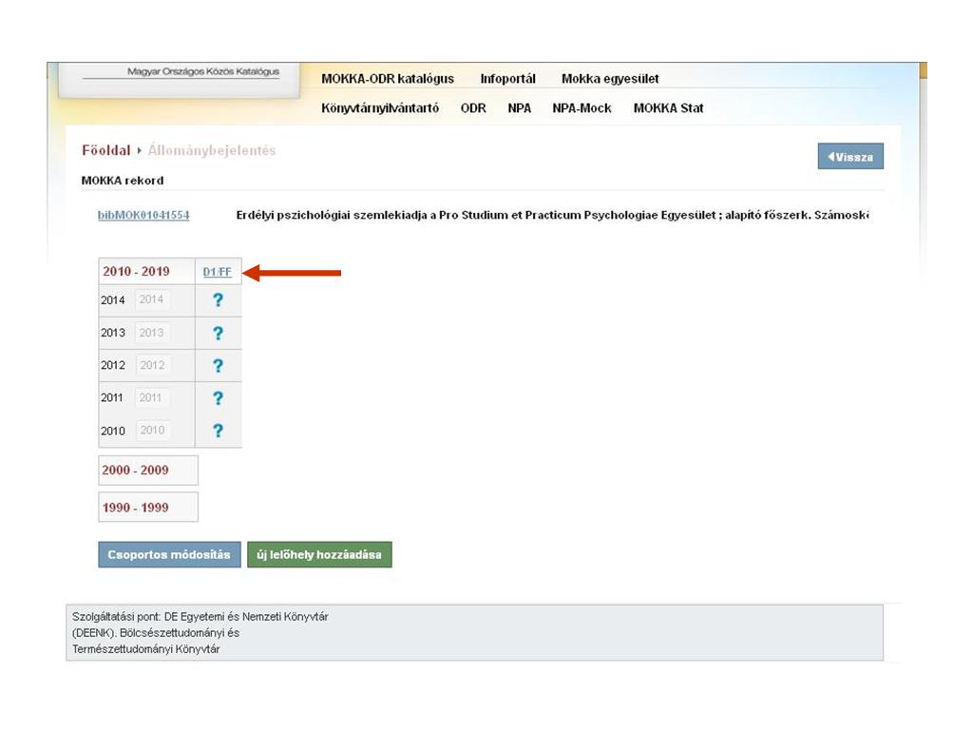Expand the 2000 - 2009 decade group
The width and height of the screenshot is (973, 730).
click(135, 471)
